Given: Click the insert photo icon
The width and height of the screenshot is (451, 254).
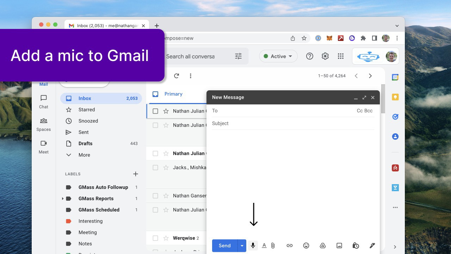Looking at the screenshot, I should point(339,246).
